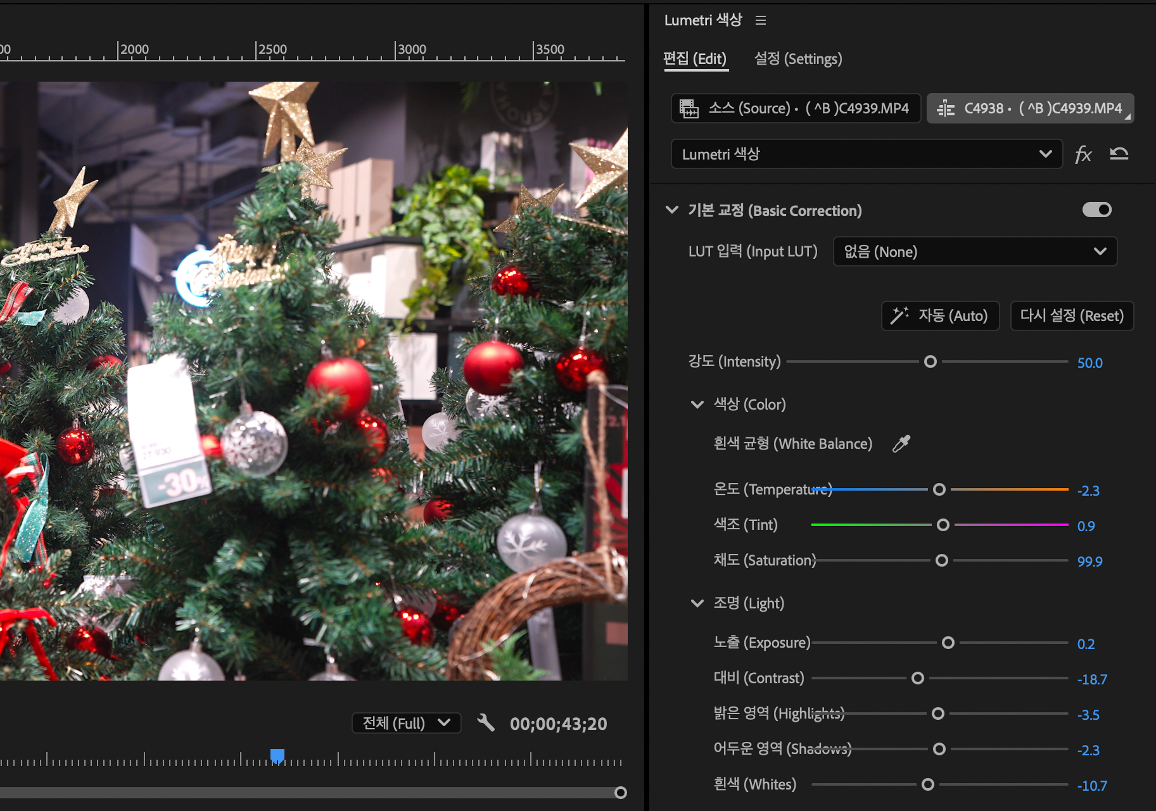Collapse the Basic Correction section
Image resolution: width=1156 pixels, height=811 pixels.
(x=672, y=210)
